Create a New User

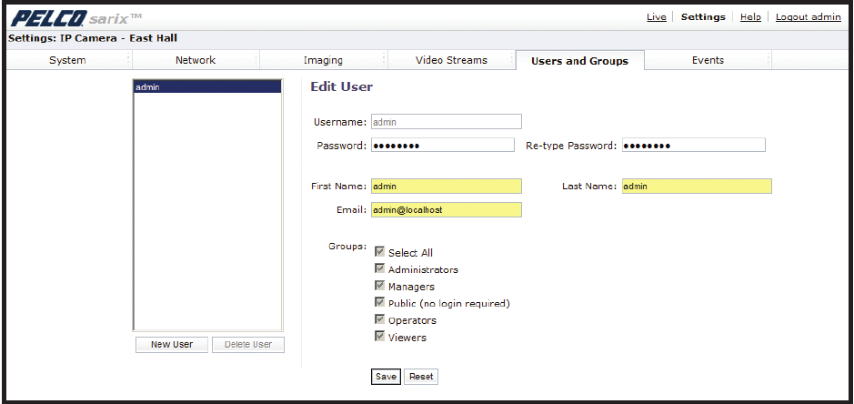[x=172, y=345]
